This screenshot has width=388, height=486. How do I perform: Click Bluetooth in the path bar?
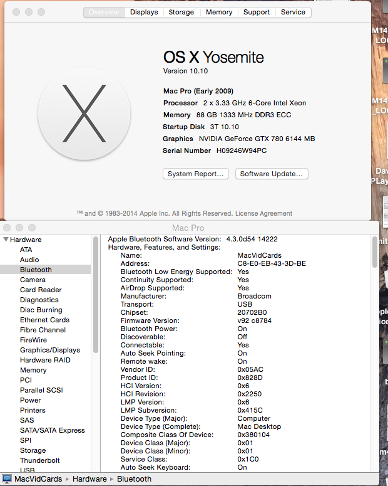(x=134, y=479)
